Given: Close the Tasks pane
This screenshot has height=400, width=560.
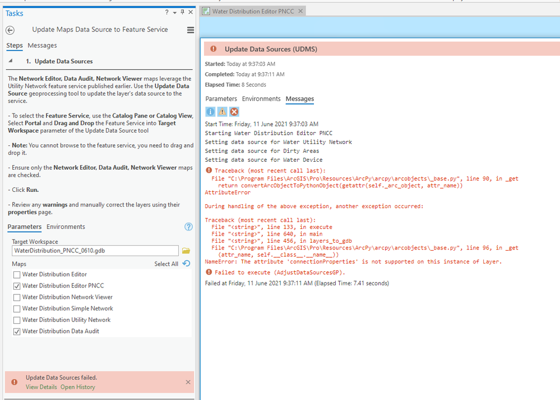Looking at the screenshot, I should [191, 12].
